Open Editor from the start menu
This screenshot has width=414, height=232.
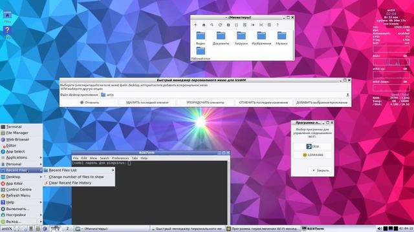21,146
